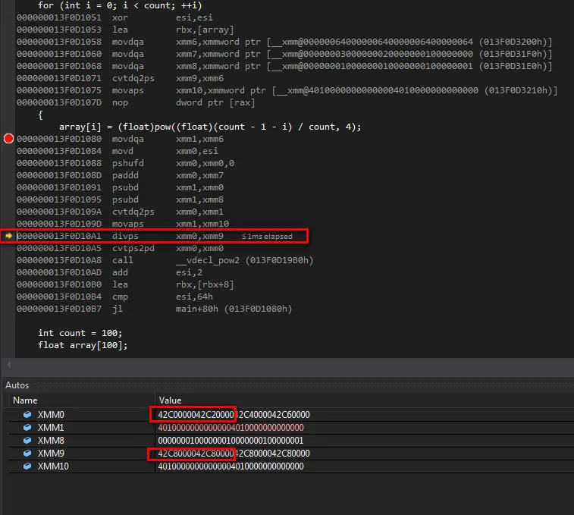The width and height of the screenshot is (574, 515).
Task: Click the XMM0 value 42C0000042C20000...
Action: pos(196,415)
